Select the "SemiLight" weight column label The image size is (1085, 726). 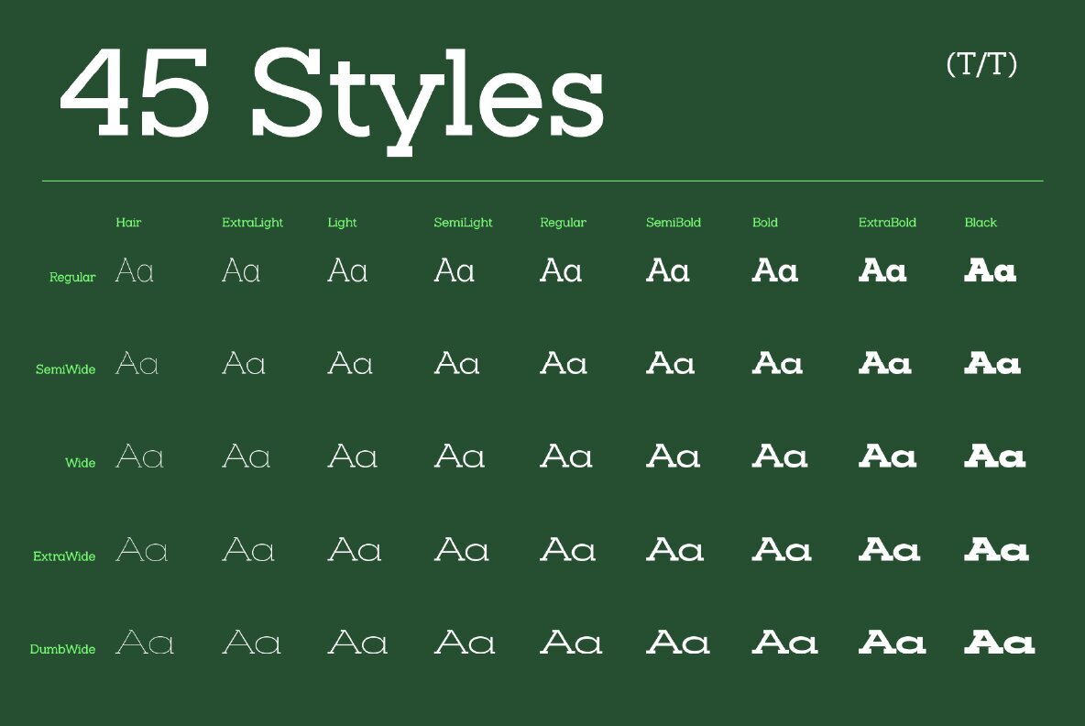[x=463, y=223]
